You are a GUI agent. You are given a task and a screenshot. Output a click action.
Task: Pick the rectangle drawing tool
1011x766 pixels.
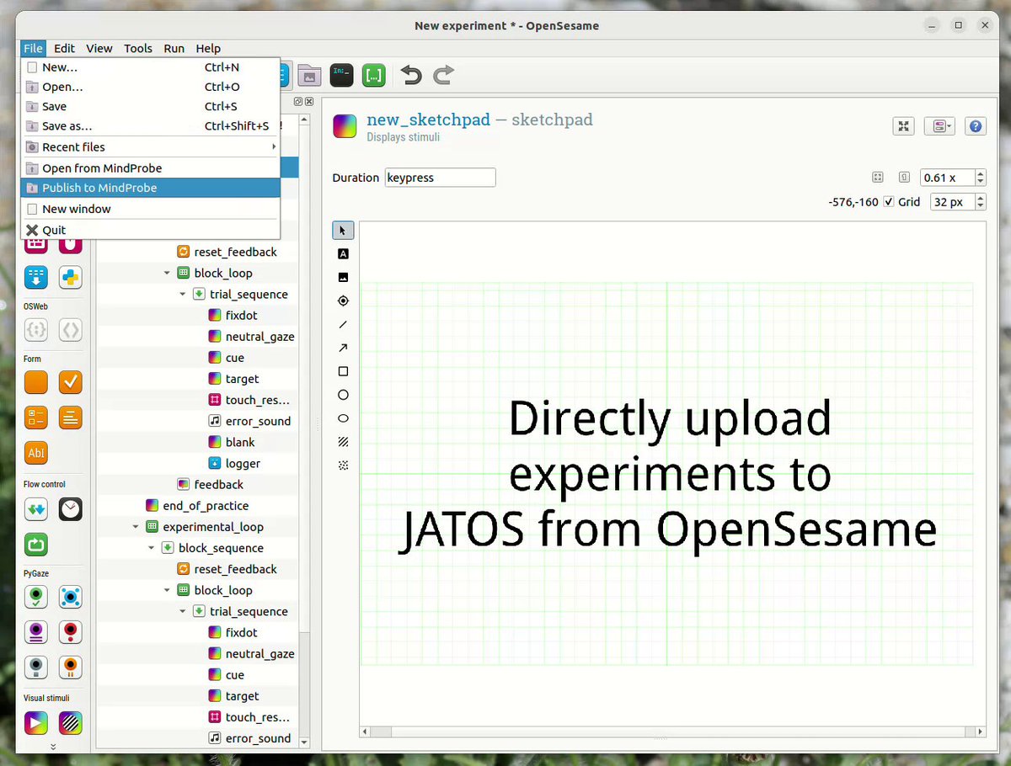point(343,371)
